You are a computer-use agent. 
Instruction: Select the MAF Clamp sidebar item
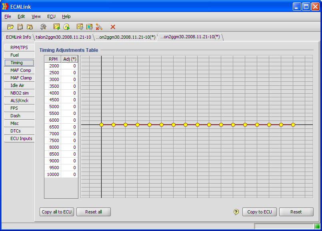click(19, 77)
